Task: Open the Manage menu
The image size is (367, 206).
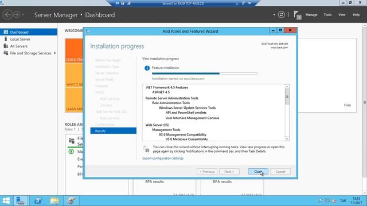Action: (x=311, y=15)
